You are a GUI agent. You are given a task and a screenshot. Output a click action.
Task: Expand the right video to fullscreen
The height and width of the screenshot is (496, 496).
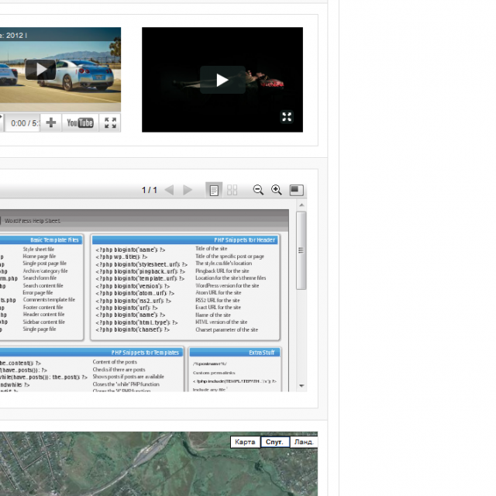(287, 117)
